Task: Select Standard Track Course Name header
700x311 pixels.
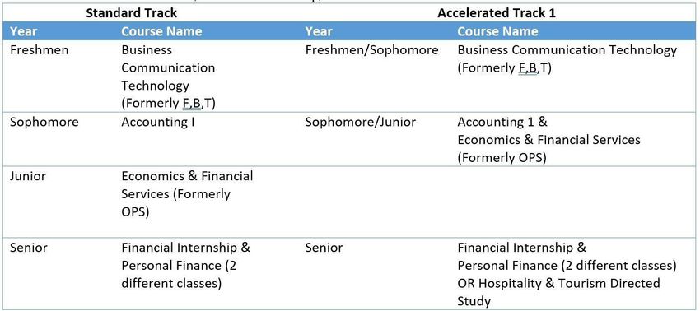Action: point(161,31)
